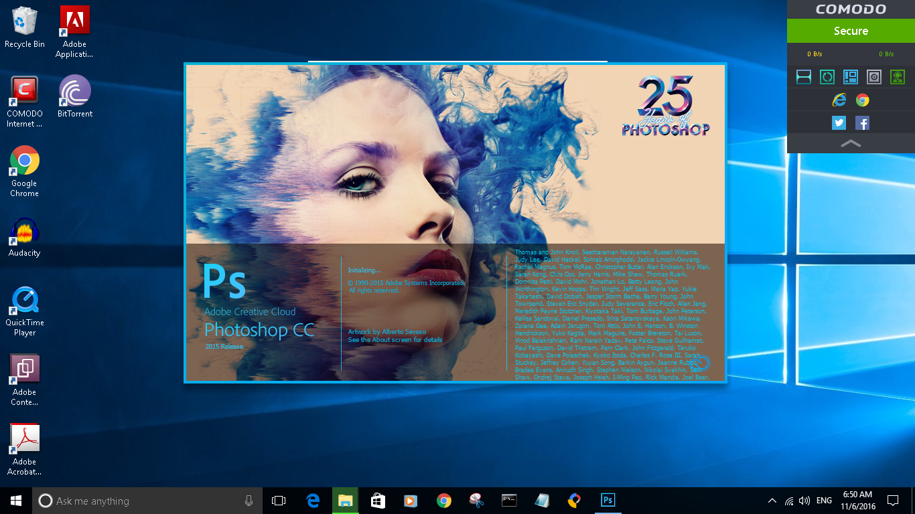Click the COMODO logo header
This screenshot has height=514, width=915.
(851, 9)
